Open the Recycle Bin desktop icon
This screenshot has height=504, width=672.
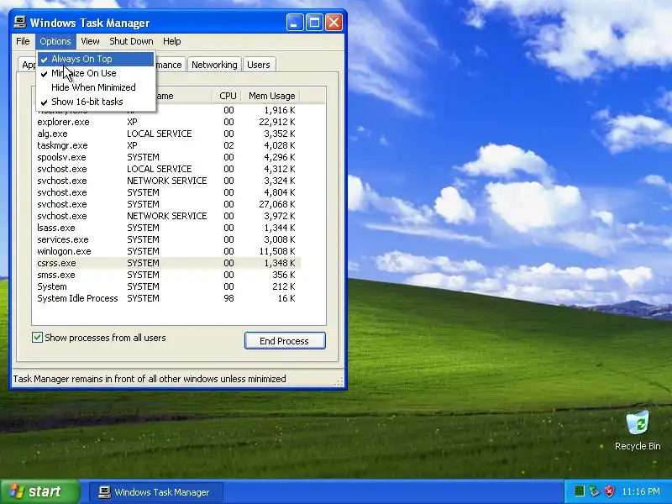click(x=638, y=430)
